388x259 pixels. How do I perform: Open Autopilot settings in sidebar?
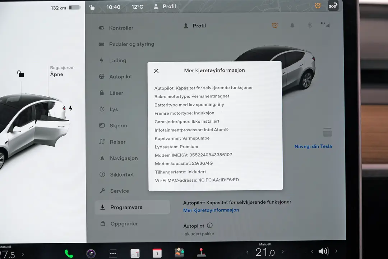pyautogui.click(x=115, y=77)
